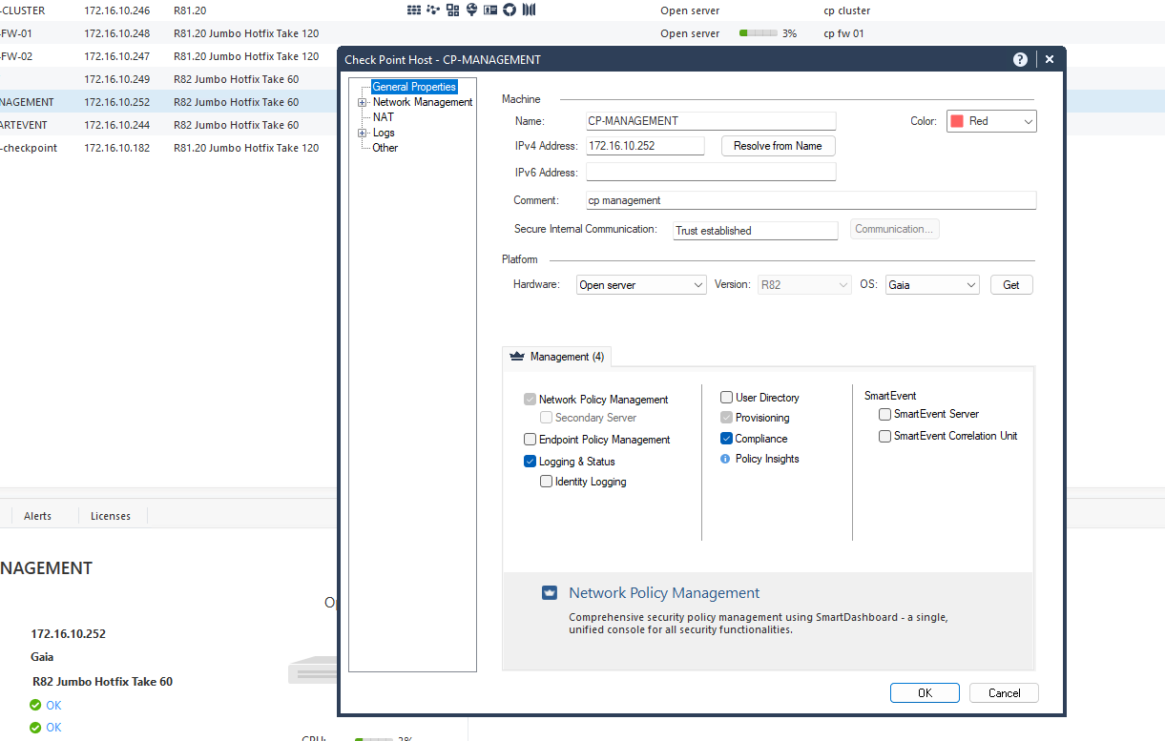Click Communication... button
Image resolution: width=1165 pixels, height=741 pixels.
coord(894,229)
